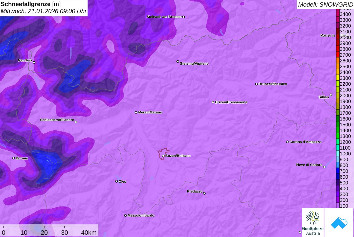This screenshot has width=354, height=237.
Task: Select the Sterzing/Vipiteno marker dot
Action: click(x=178, y=61)
